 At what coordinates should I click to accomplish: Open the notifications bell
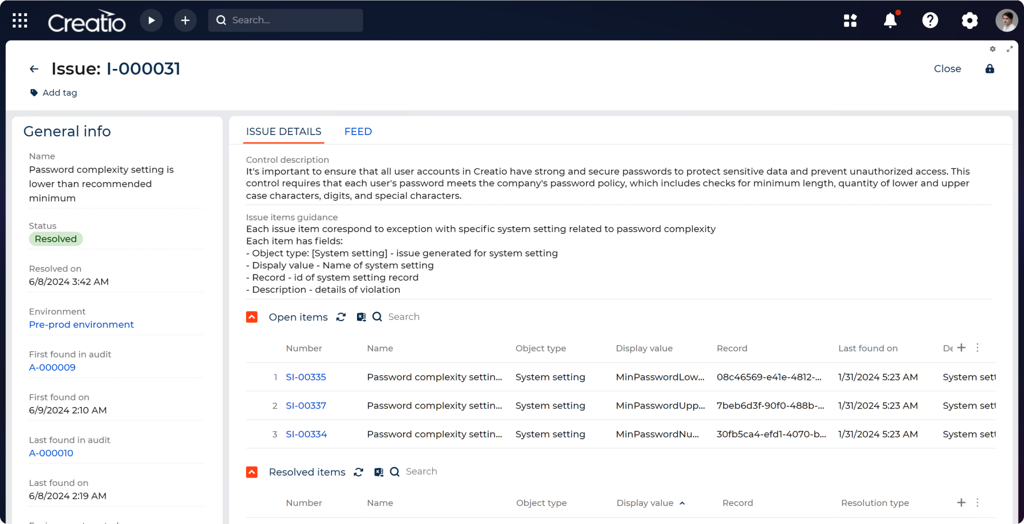tap(890, 20)
